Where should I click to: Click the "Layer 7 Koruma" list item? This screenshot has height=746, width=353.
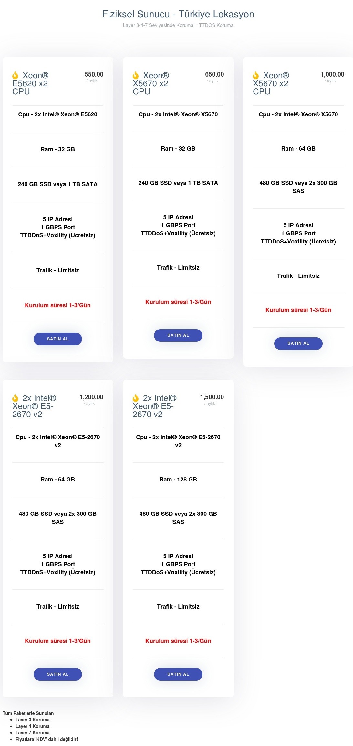pos(32,733)
